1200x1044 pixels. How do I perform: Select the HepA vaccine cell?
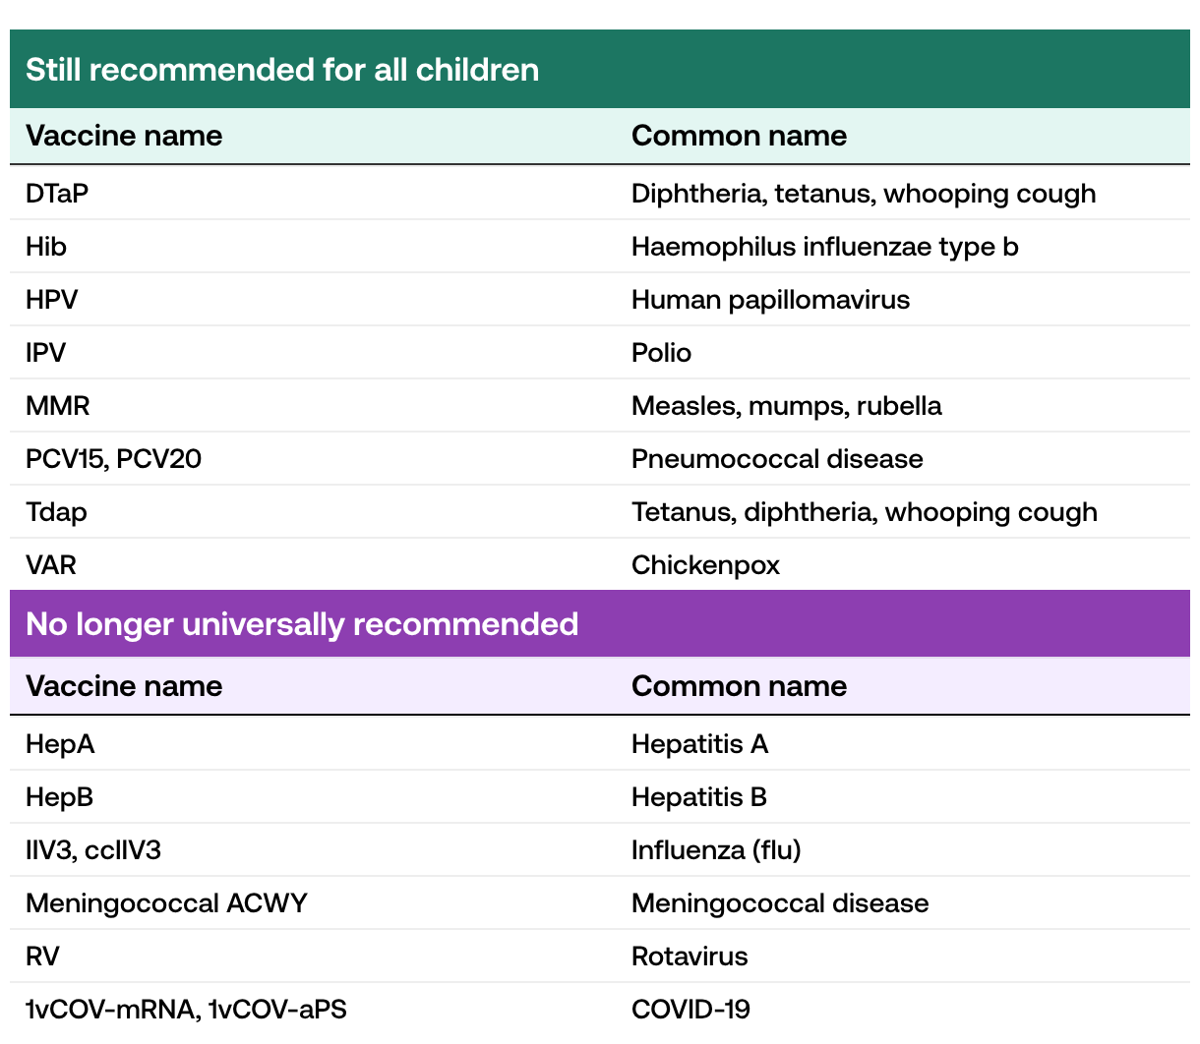tap(60, 744)
